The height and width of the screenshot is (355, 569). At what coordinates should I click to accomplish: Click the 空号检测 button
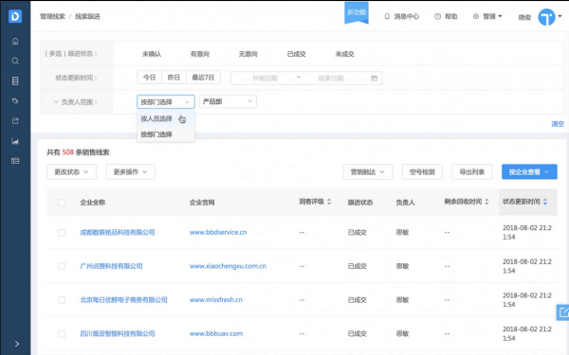tap(422, 171)
